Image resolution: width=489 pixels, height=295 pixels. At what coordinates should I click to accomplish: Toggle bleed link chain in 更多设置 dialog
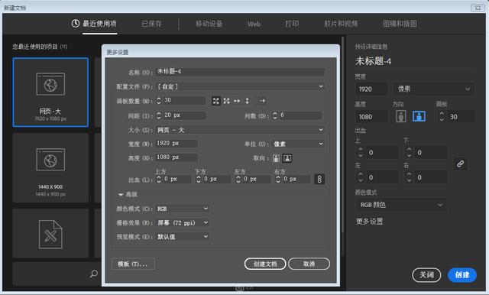click(319, 179)
